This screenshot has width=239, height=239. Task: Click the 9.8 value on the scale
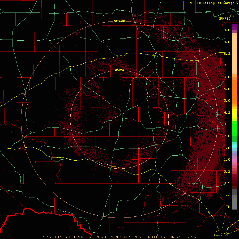(x=227, y=30)
